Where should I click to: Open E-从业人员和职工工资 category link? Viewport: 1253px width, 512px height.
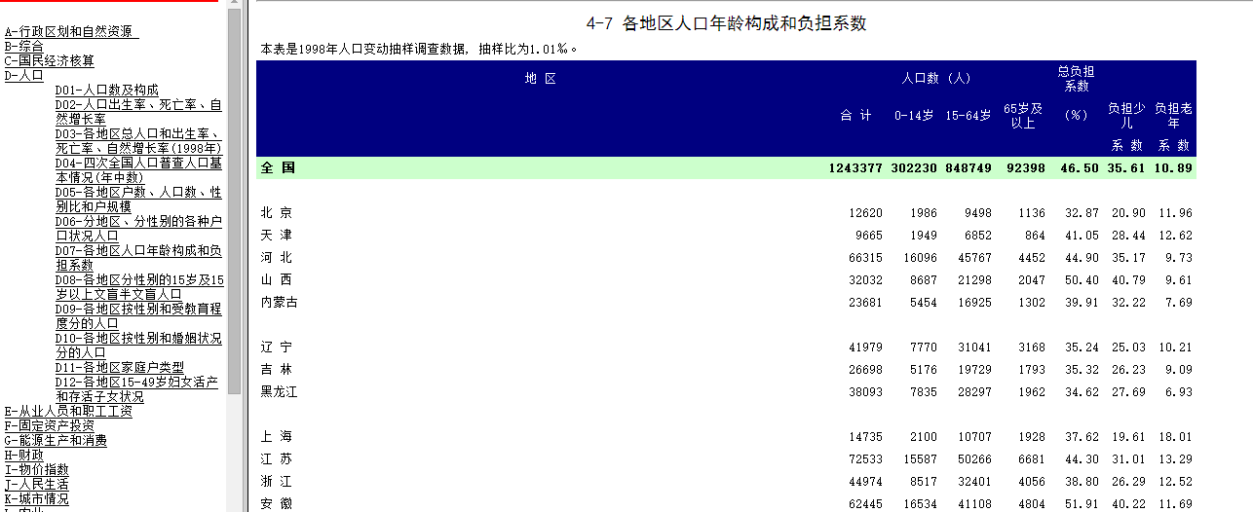pyautogui.click(x=68, y=411)
